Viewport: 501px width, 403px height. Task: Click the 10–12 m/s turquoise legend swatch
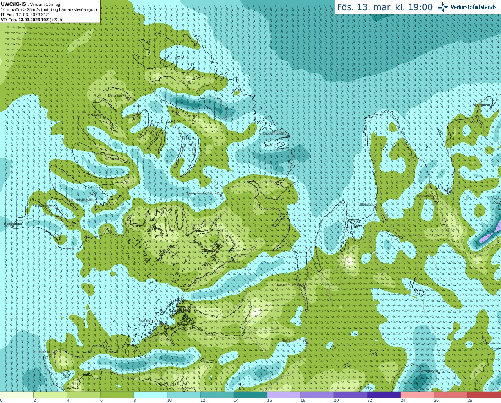(x=184, y=395)
